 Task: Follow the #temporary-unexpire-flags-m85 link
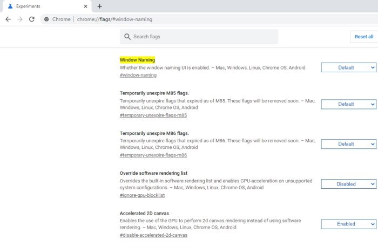coord(153,115)
